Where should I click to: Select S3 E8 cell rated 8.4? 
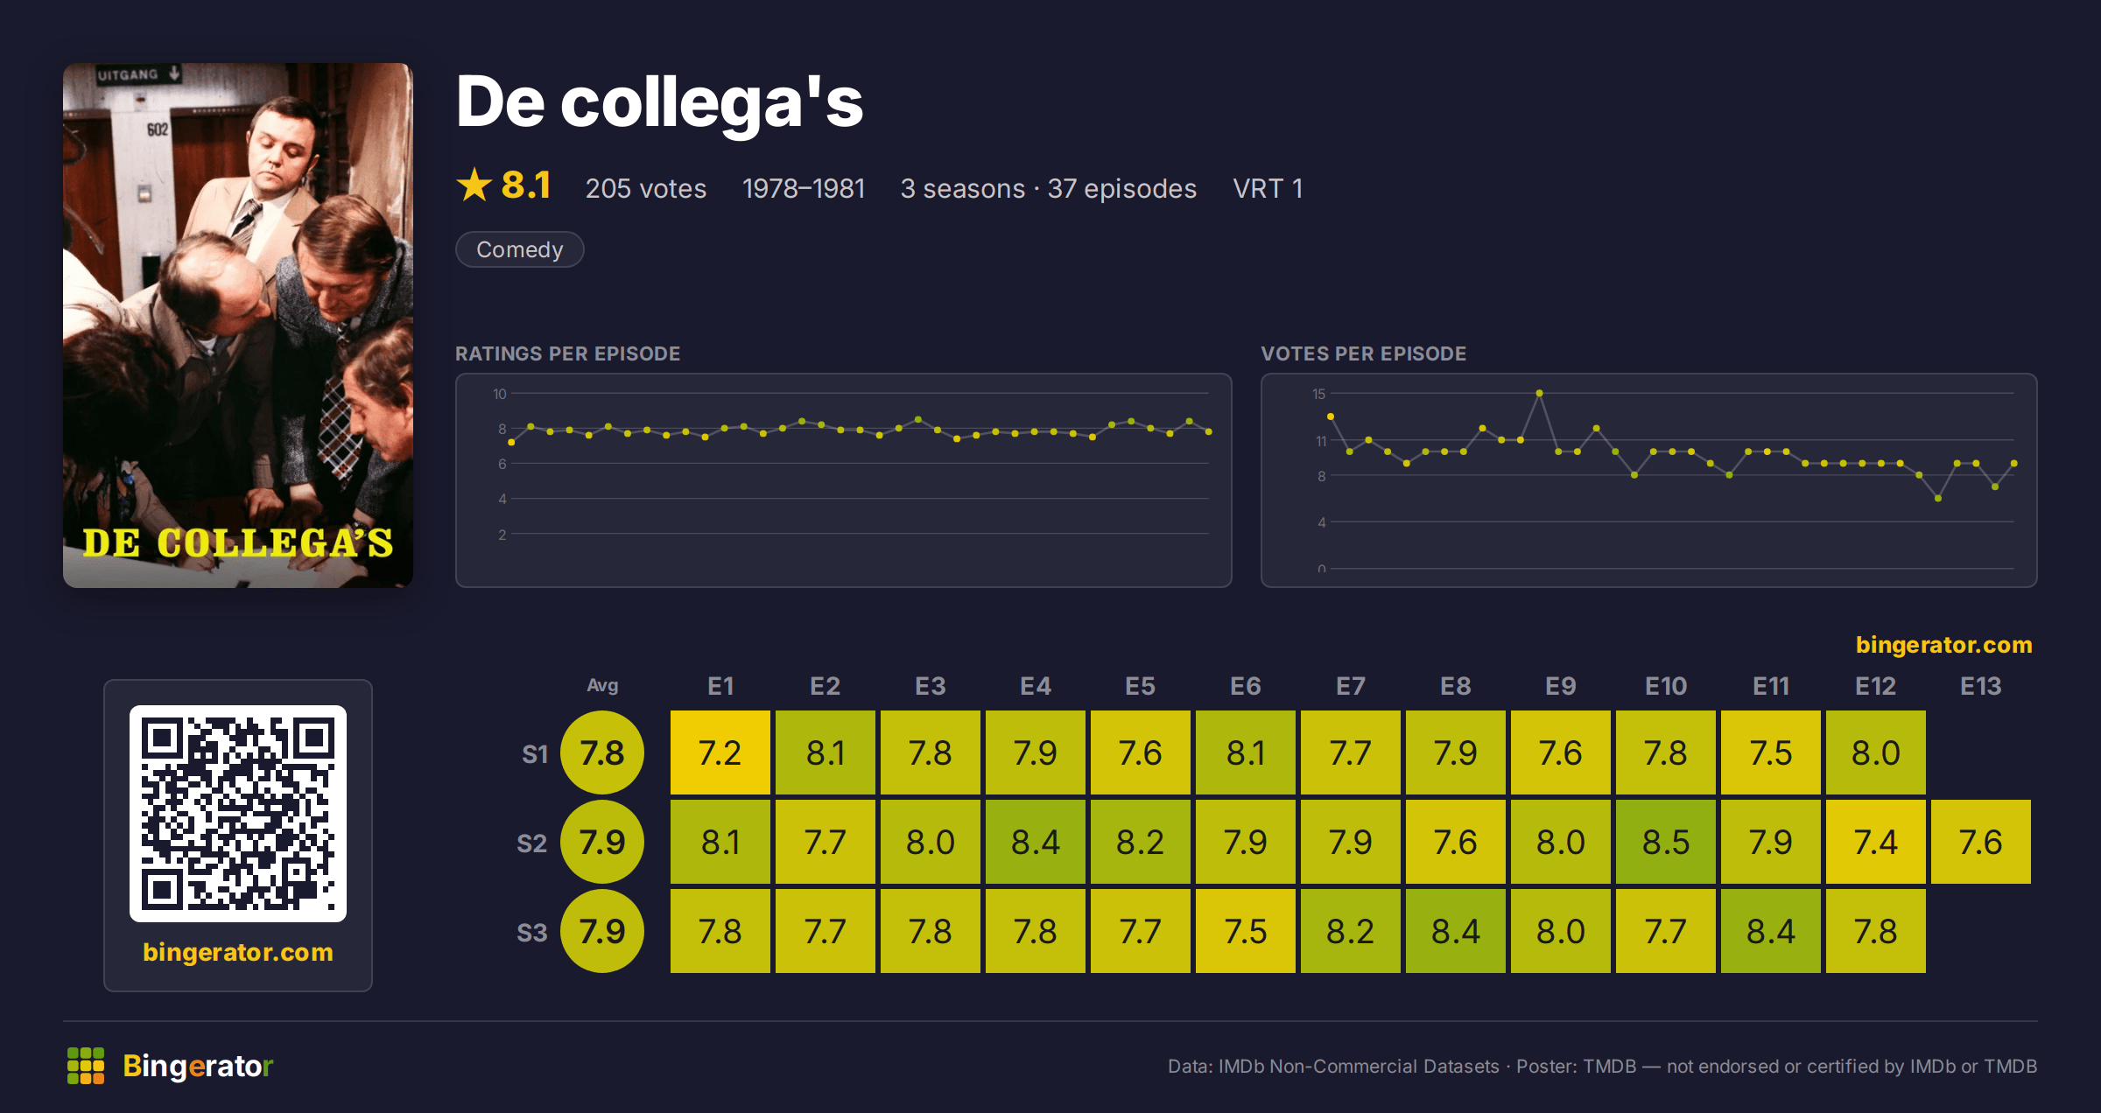coord(1456,931)
